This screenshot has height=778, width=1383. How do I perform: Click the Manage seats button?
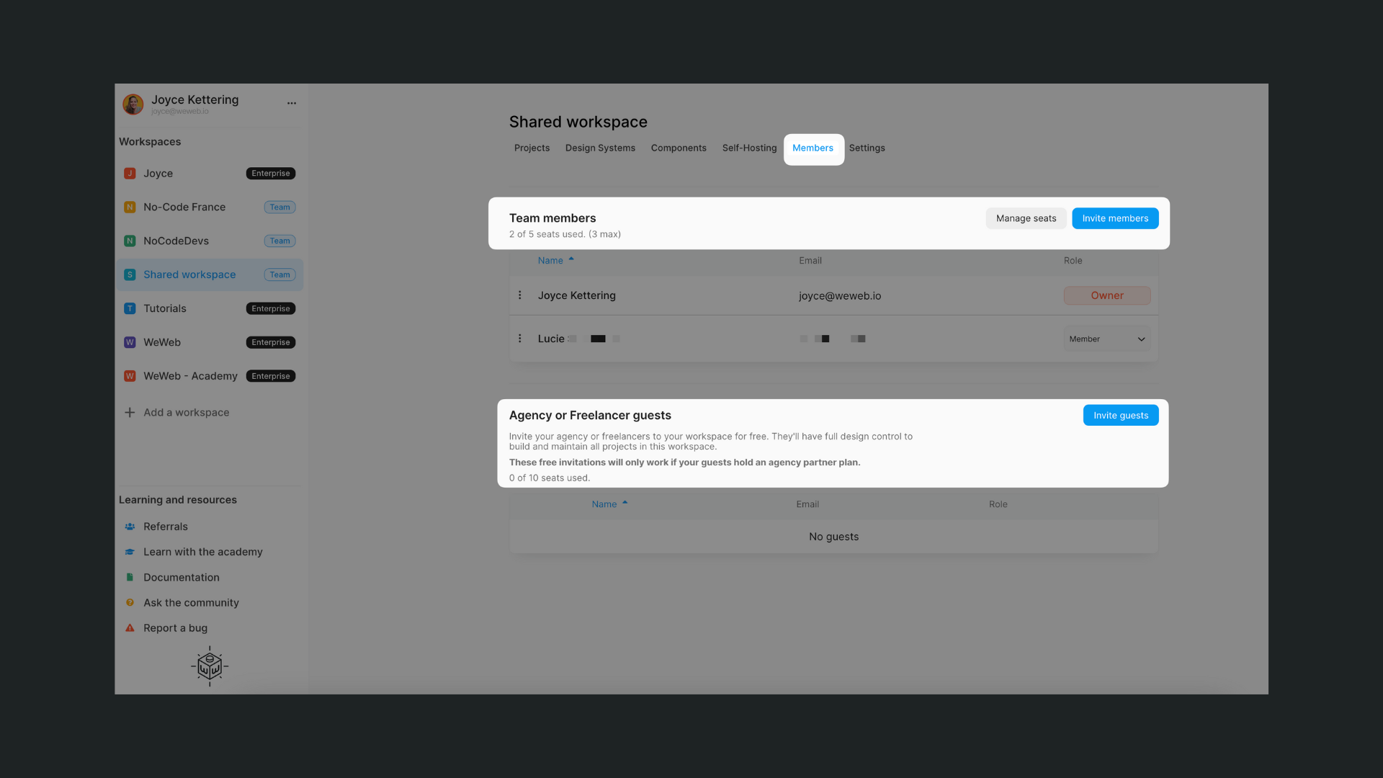coord(1026,218)
